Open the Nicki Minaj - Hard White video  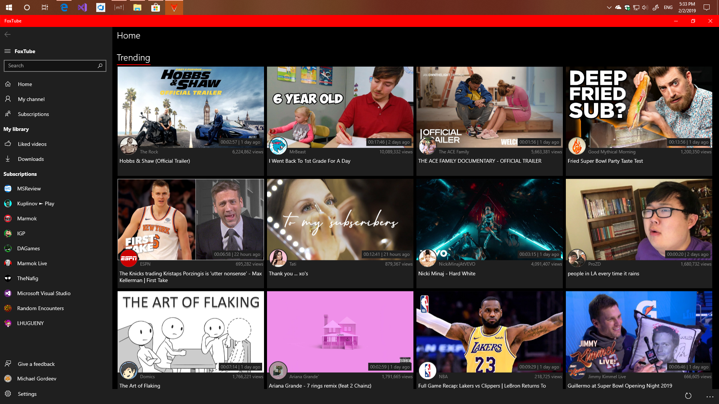click(x=489, y=220)
